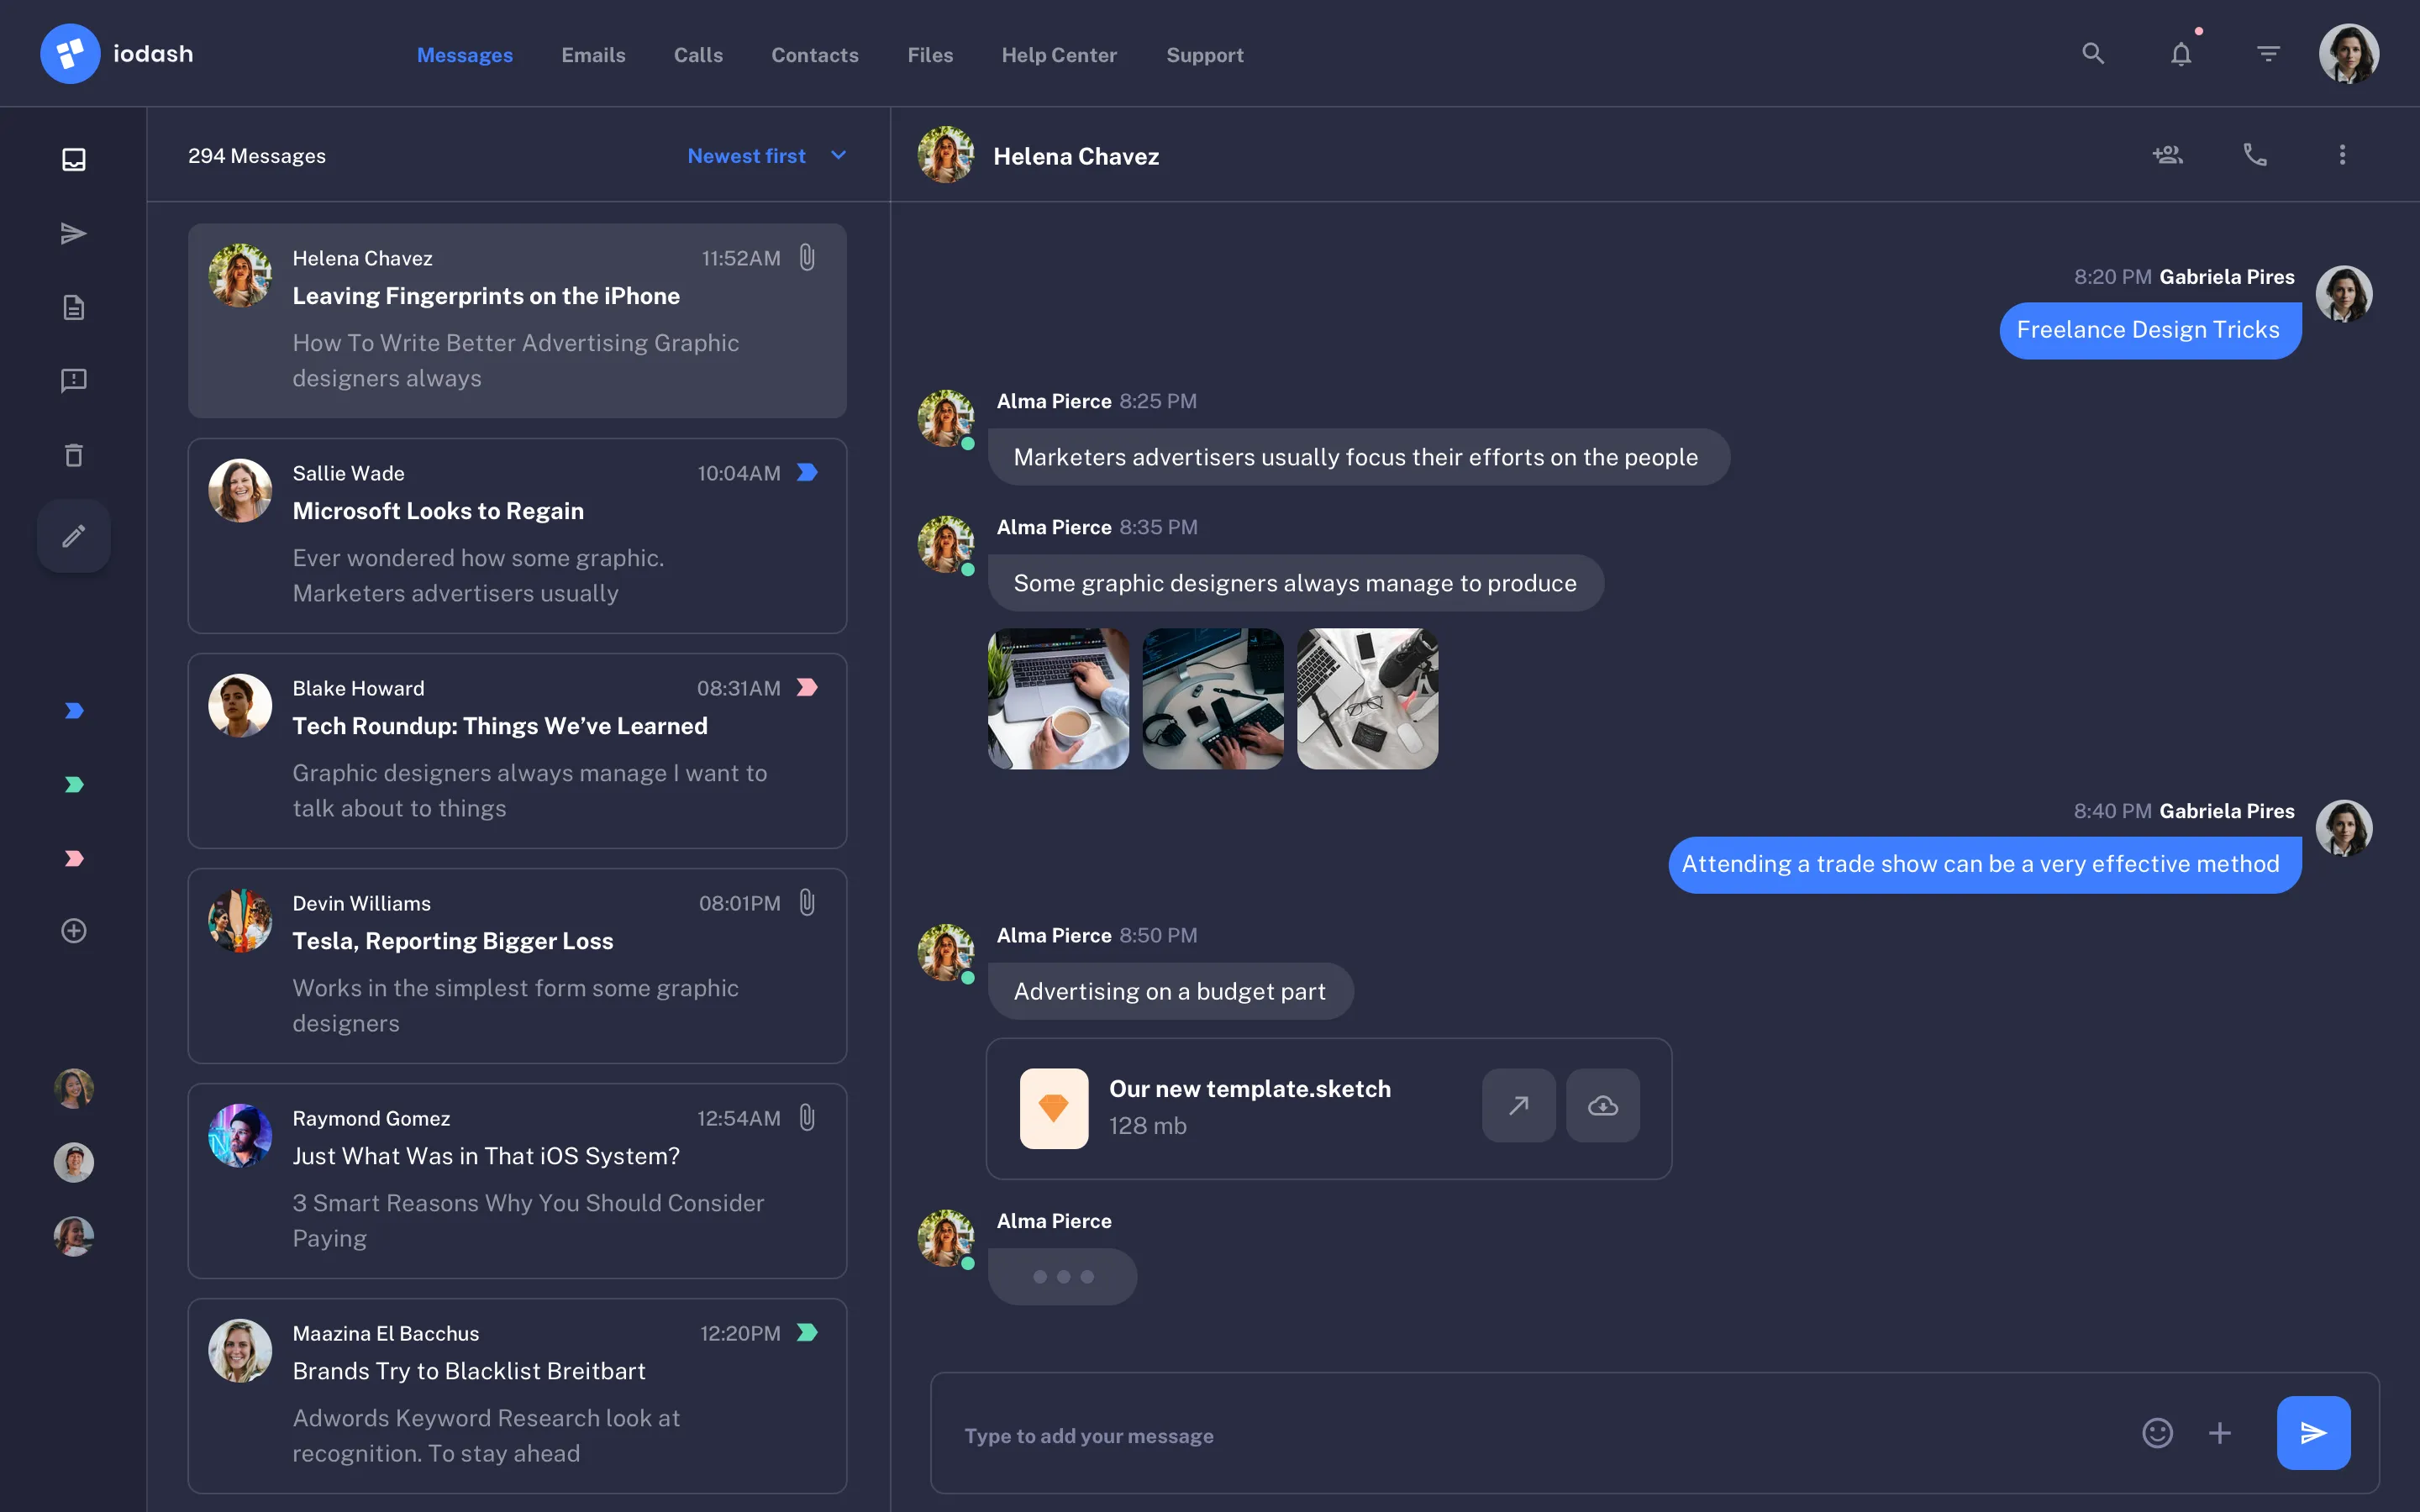Open the Inbox folder icon
Viewport: 2420px width, 1512px height.
[x=73, y=158]
